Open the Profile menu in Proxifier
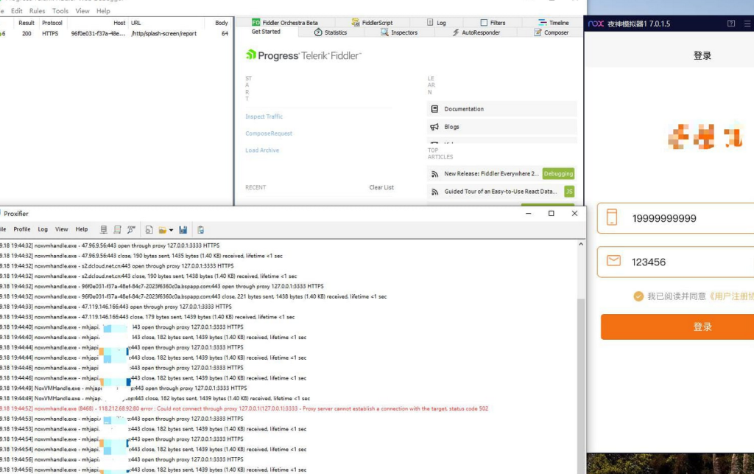The width and height of the screenshot is (754, 474). [x=21, y=229]
